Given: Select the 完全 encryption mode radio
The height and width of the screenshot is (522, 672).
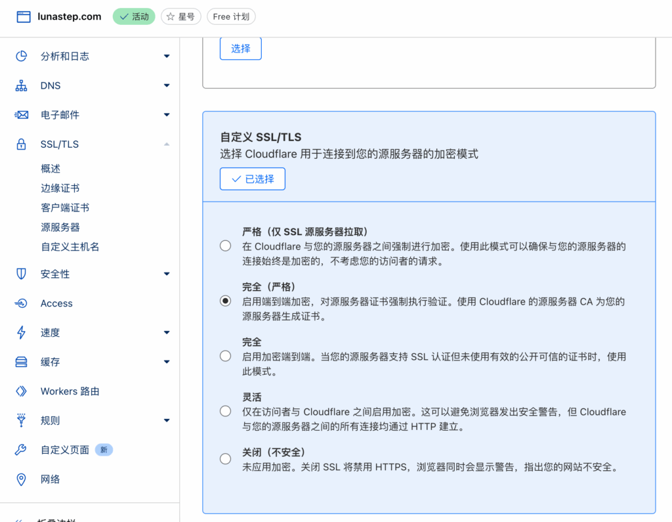Looking at the screenshot, I should coord(226,356).
